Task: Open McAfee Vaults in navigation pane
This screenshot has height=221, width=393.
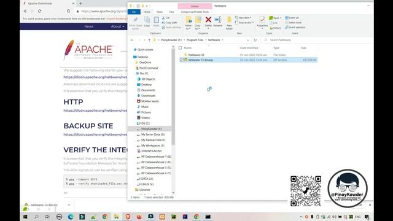Action: (150, 101)
